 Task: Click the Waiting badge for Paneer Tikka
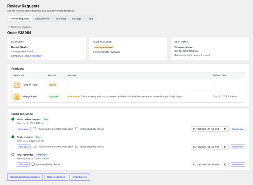[x=53, y=85]
